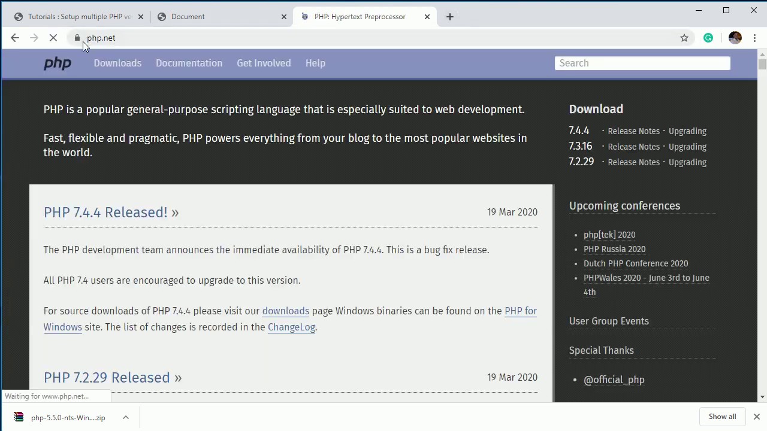Expand options for php-5.5.0 zip download
767x431 pixels.
tap(126, 417)
